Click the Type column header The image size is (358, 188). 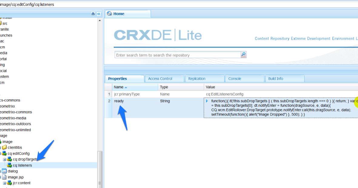pos(181,87)
